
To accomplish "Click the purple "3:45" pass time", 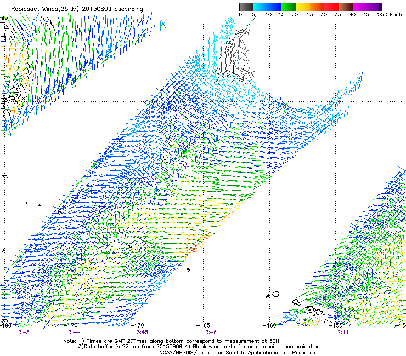I will [x=143, y=332].
